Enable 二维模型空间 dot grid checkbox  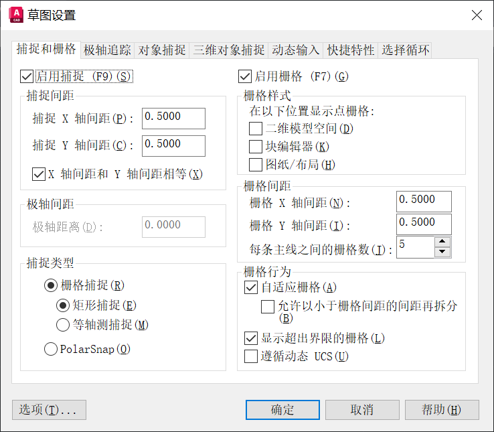pos(255,129)
